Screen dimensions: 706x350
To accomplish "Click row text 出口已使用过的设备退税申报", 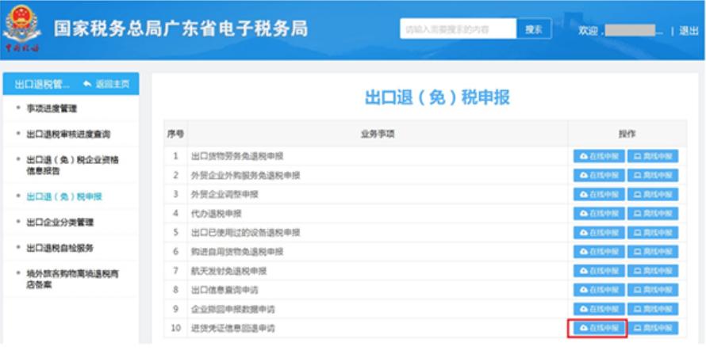I will (245, 233).
